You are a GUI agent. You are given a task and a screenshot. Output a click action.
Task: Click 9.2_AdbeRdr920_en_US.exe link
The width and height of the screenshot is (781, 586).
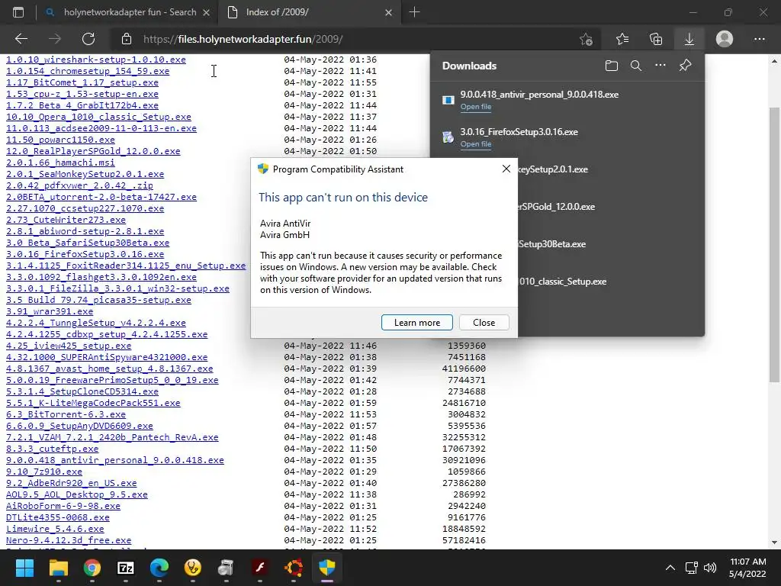(x=71, y=484)
